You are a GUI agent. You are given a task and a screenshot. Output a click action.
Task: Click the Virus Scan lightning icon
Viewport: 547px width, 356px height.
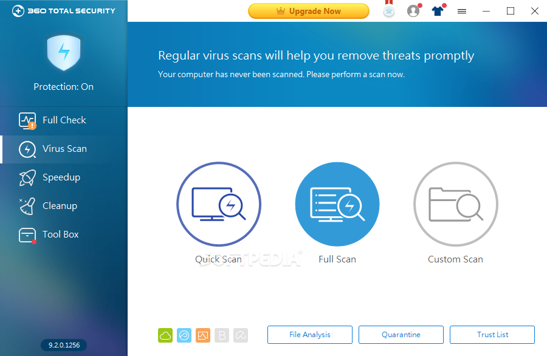coord(27,149)
